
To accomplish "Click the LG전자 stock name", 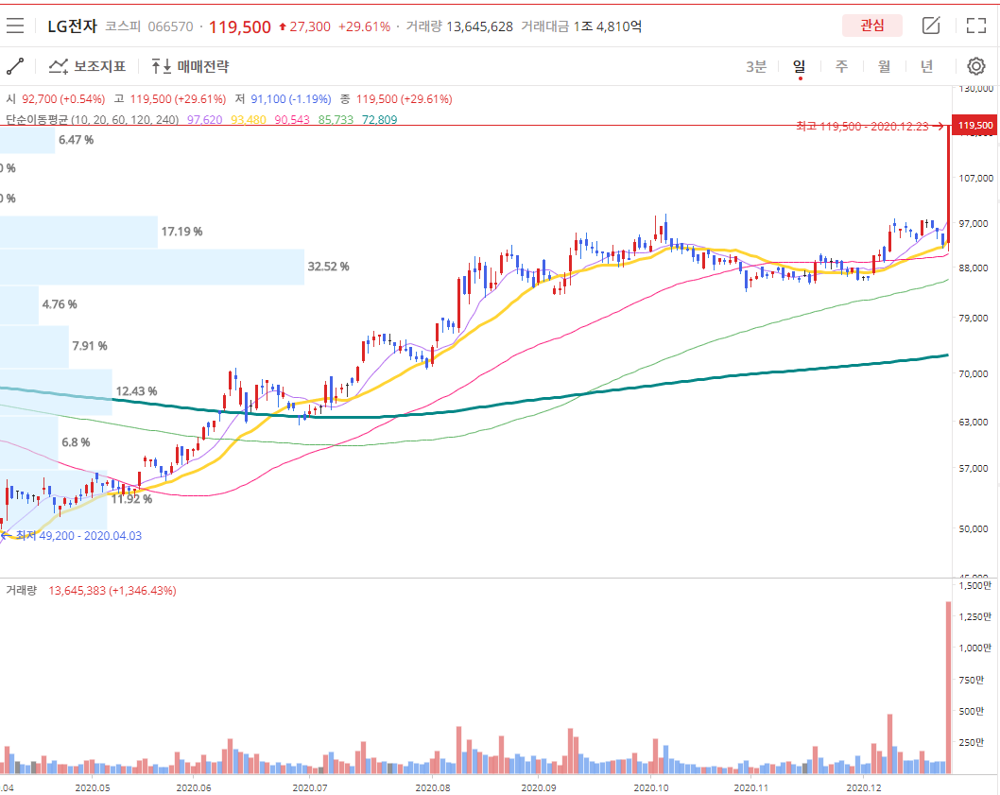I will (72, 26).
